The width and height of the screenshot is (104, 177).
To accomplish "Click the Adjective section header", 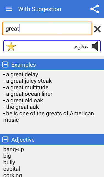I will (x=52, y=139).
